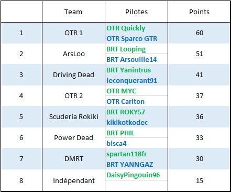Select the spartan118fr pilot entry
Image resolution: width=231 pixels, height=192 pixels.
pyautogui.click(x=126, y=154)
